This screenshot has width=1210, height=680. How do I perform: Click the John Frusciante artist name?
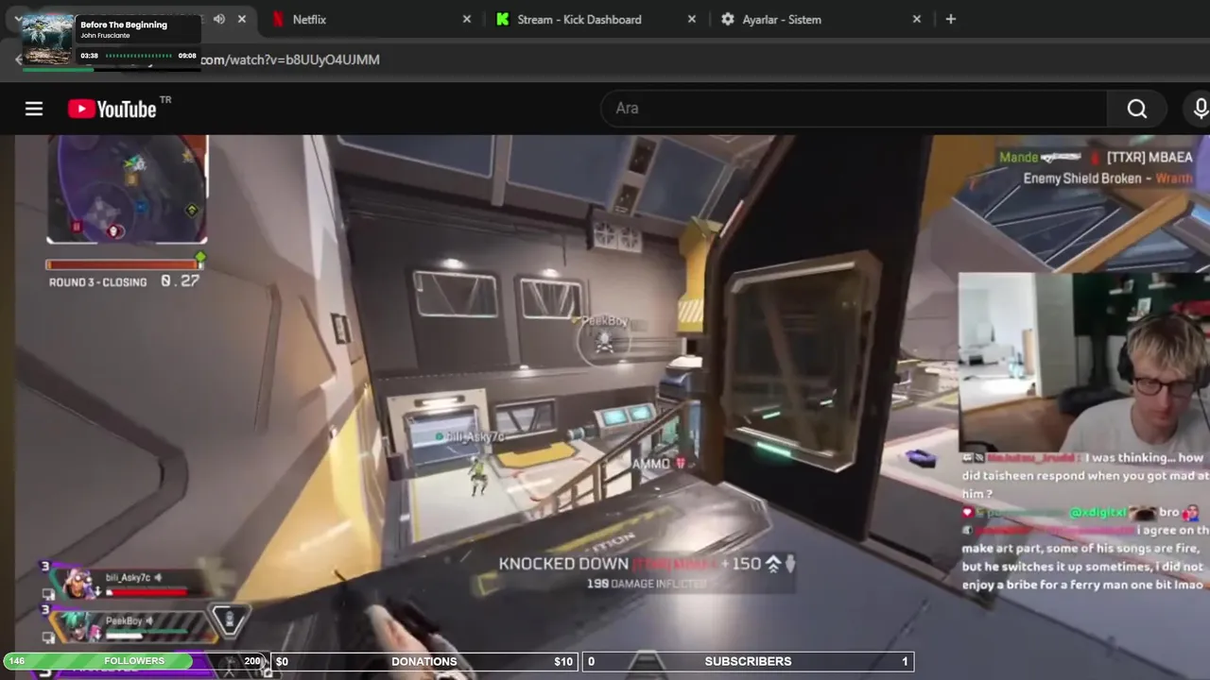coord(105,36)
